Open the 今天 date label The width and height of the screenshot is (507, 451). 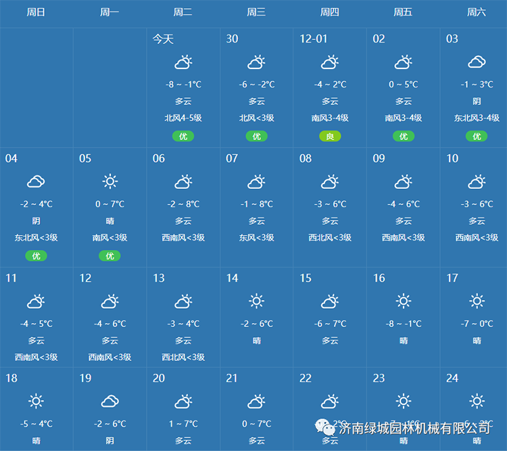point(163,39)
